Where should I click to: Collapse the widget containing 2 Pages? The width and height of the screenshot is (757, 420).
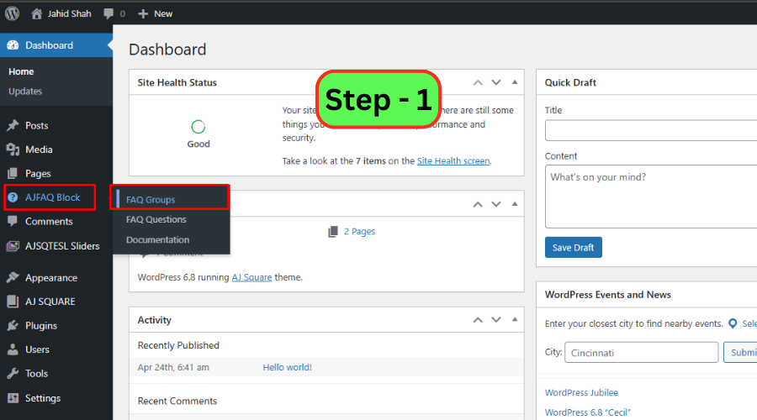click(515, 204)
